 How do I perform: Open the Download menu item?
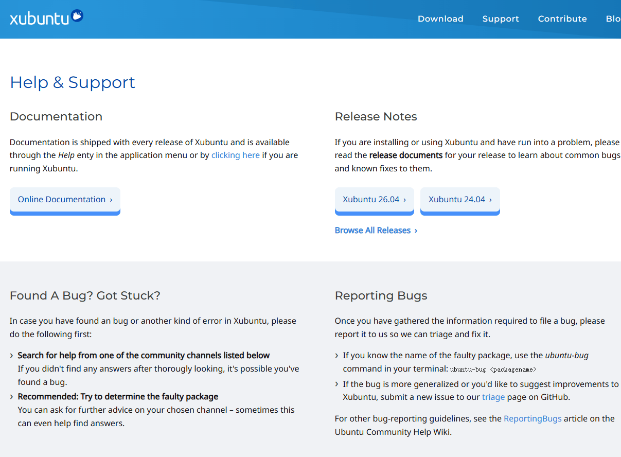tap(440, 19)
